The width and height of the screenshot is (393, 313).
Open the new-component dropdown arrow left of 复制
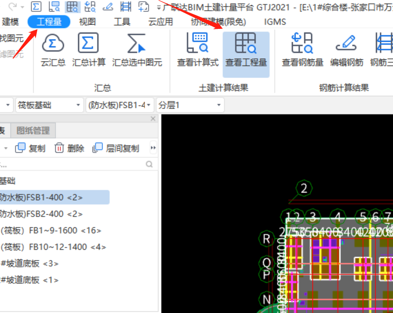pyautogui.click(x=6, y=148)
